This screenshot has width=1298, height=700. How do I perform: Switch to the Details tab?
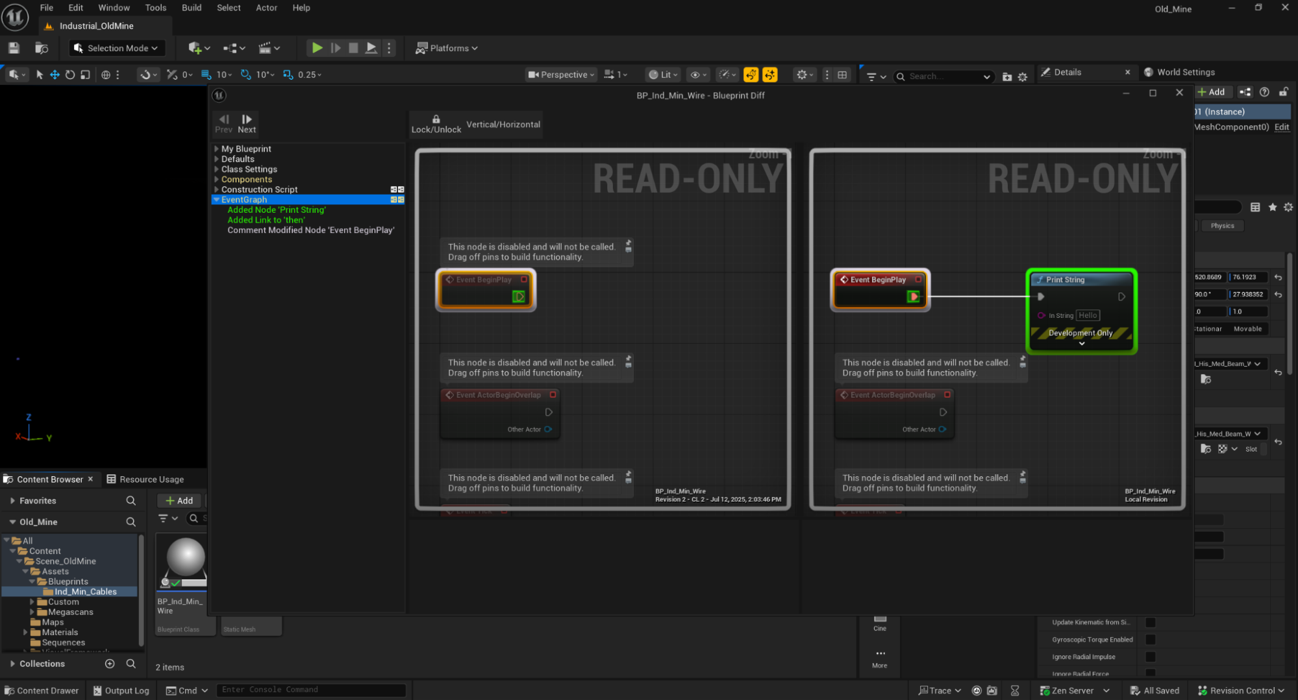[1067, 72]
